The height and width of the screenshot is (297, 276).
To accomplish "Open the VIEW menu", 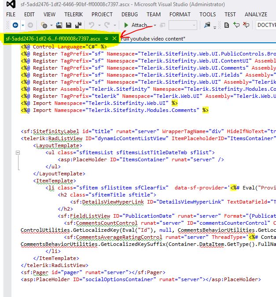I will [49, 15].
